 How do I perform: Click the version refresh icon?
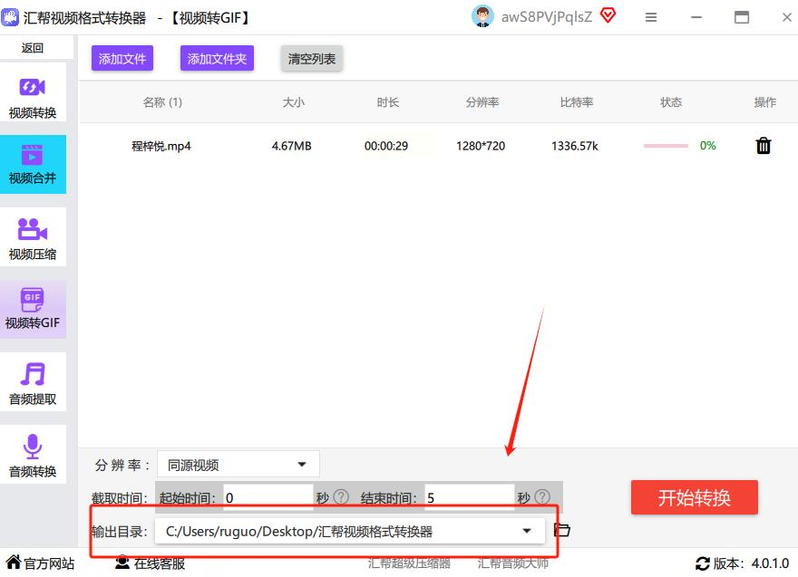pyautogui.click(x=702, y=563)
